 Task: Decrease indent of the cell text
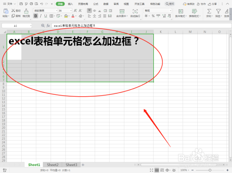(x=105, y=11)
